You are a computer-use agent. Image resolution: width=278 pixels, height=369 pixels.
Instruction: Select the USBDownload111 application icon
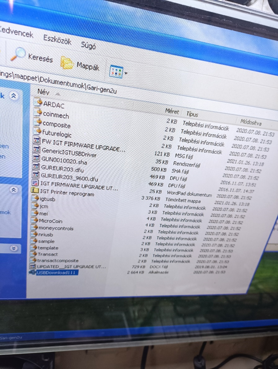pyautogui.click(x=32, y=272)
